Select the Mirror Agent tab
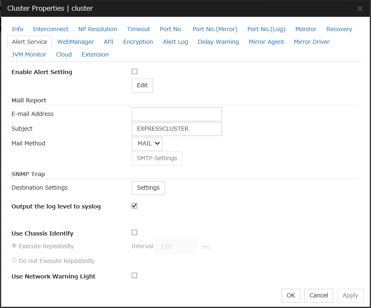This screenshot has width=371, height=308. pos(266,42)
